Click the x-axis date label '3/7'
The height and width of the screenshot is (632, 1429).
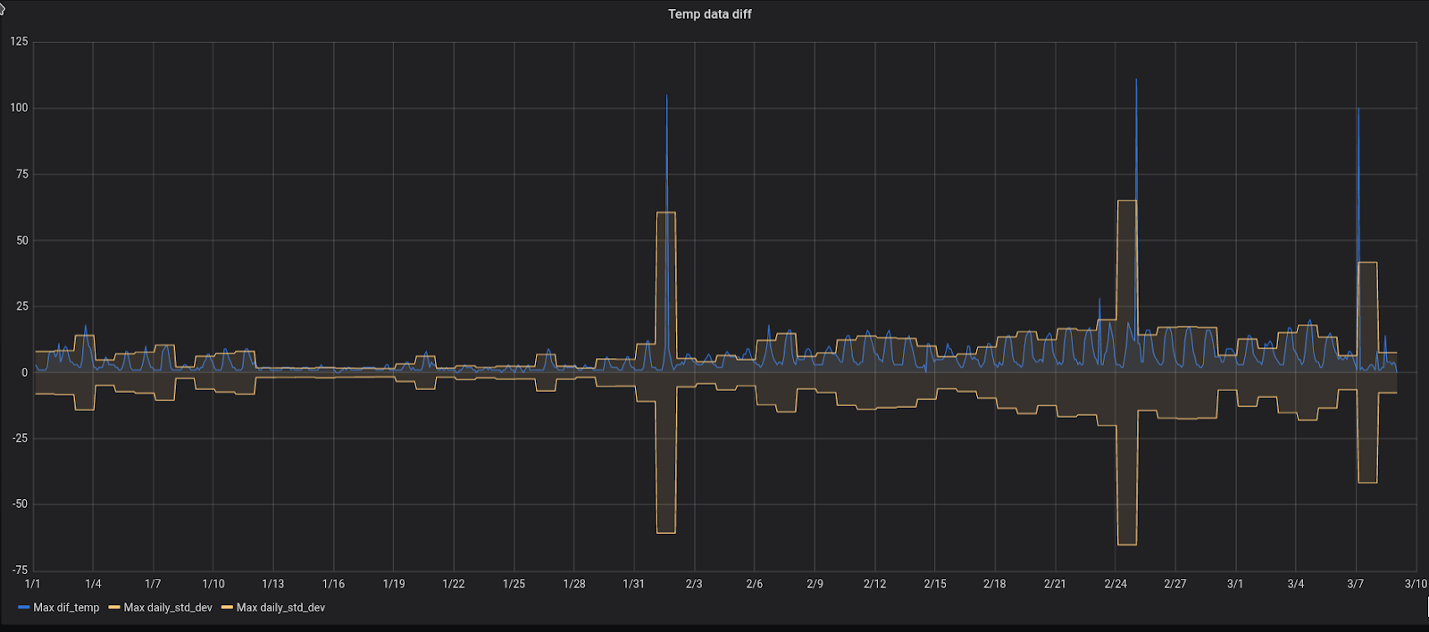1356,584
